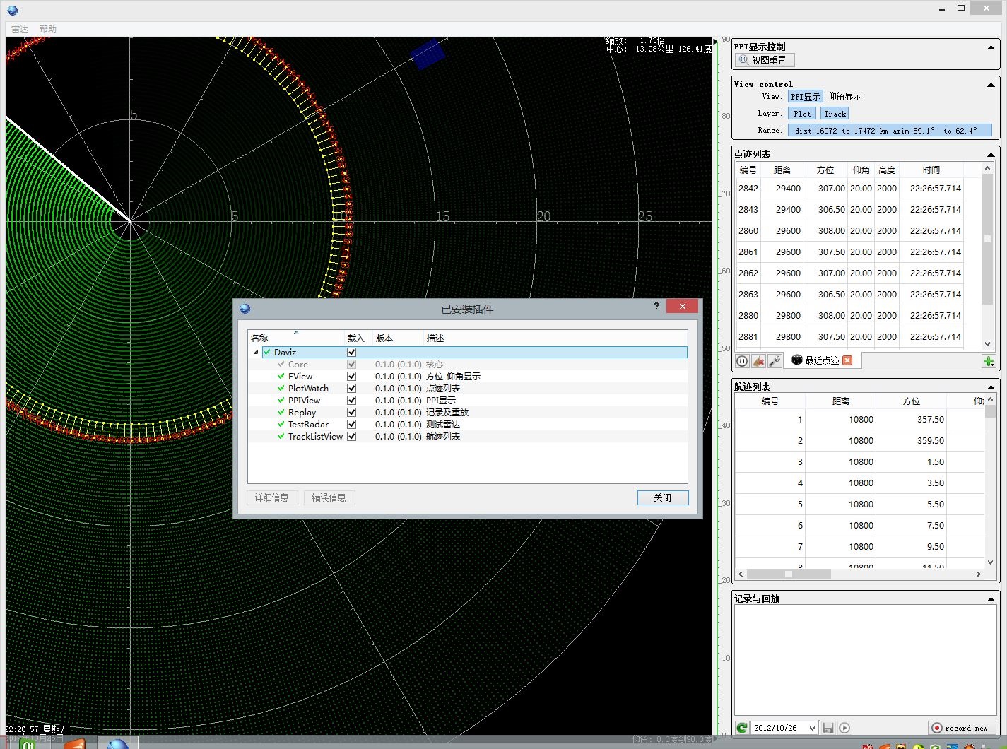Image resolution: width=1007 pixels, height=749 pixels.
Task: Click the 错误信息 button
Action: [329, 497]
